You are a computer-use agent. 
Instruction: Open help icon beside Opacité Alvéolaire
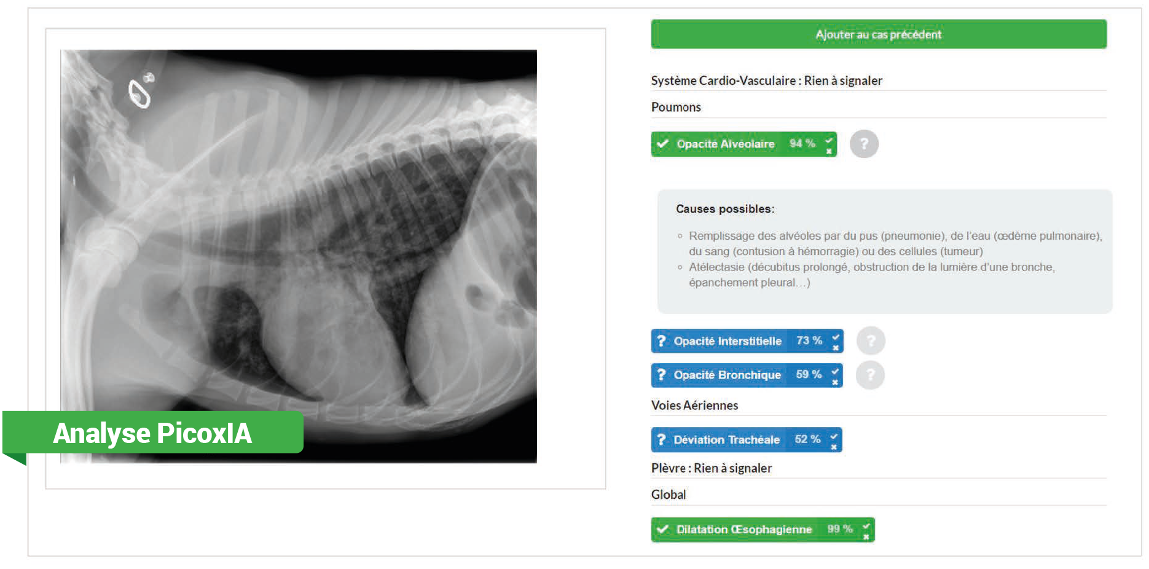[x=864, y=144]
